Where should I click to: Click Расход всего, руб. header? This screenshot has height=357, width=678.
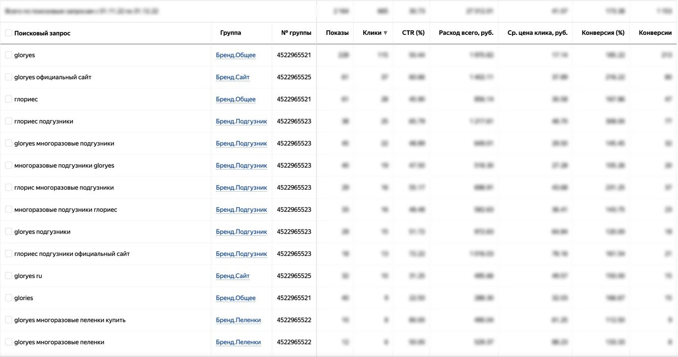pyautogui.click(x=466, y=33)
